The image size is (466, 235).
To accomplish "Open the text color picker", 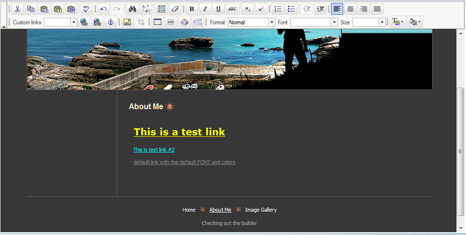I will [x=397, y=22].
